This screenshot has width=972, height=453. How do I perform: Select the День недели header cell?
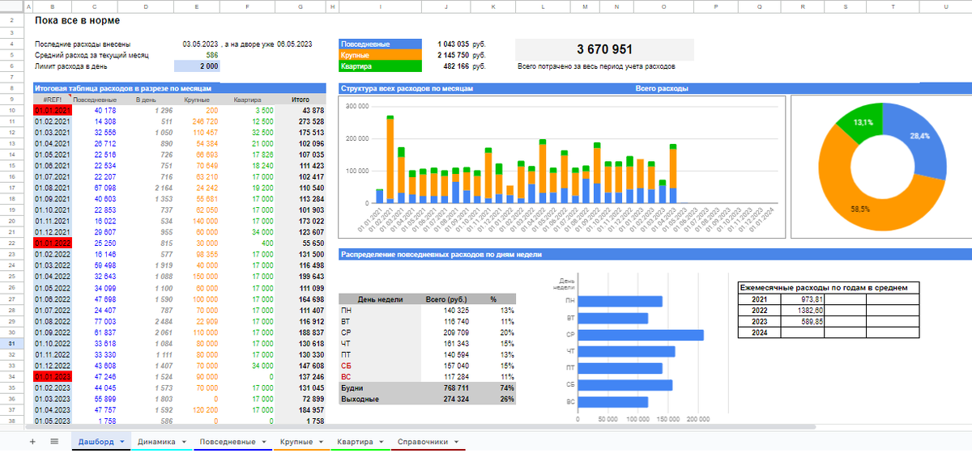[380, 298]
